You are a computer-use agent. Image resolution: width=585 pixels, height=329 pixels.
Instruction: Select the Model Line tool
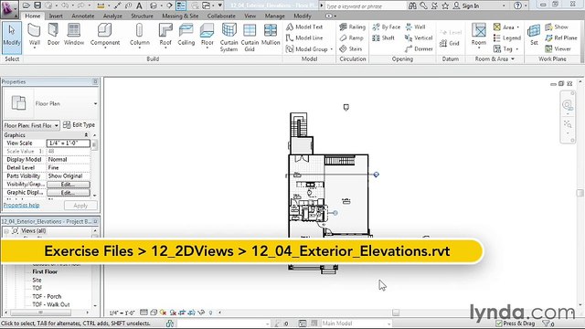pyautogui.click(x=304, y=37)
